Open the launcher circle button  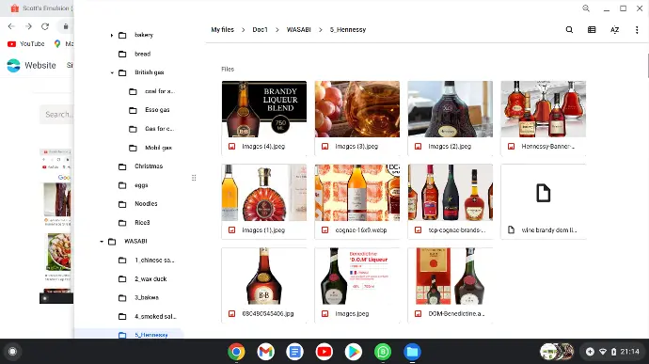(12, 352)
